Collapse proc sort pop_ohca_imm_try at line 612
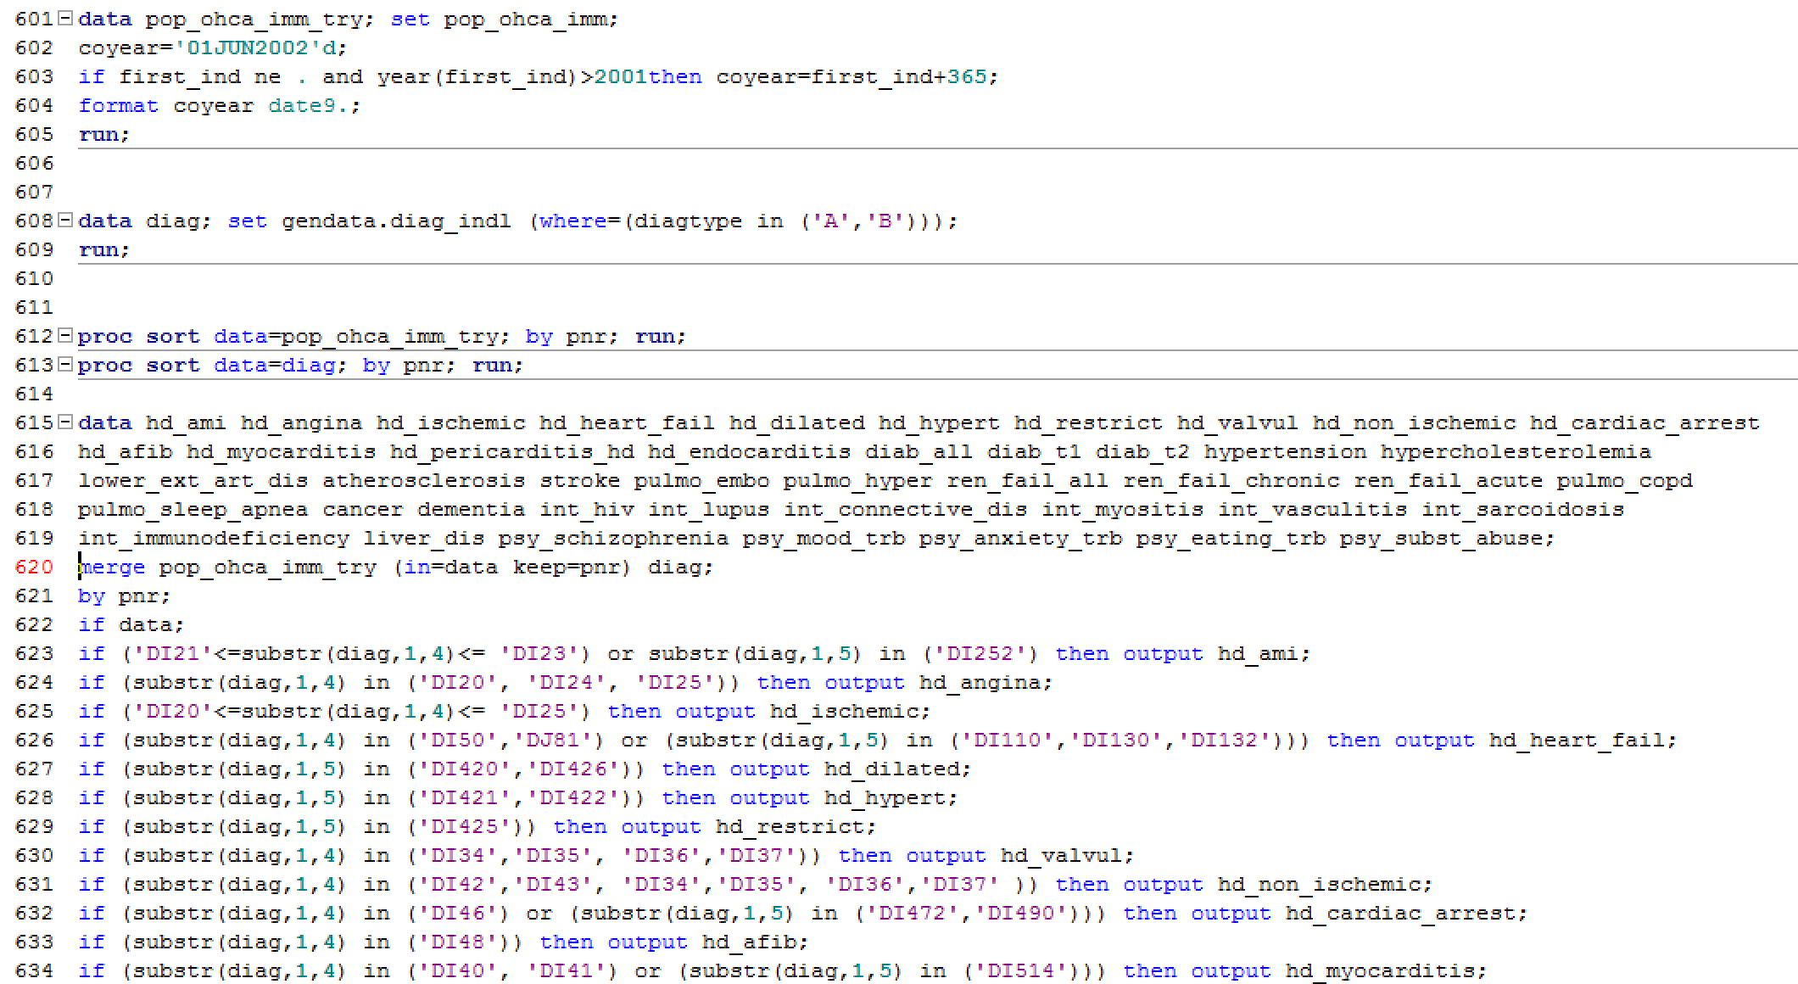 [66, 336]
